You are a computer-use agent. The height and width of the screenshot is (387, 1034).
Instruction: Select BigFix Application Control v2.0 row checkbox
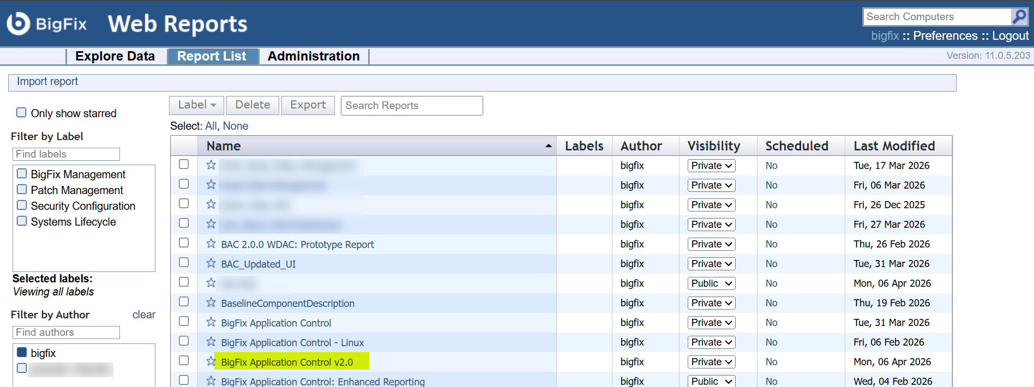(184, 360)
